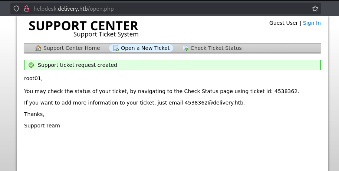The image size is (339, 171).
Task: Click the Guest User label
Action: 283,23
